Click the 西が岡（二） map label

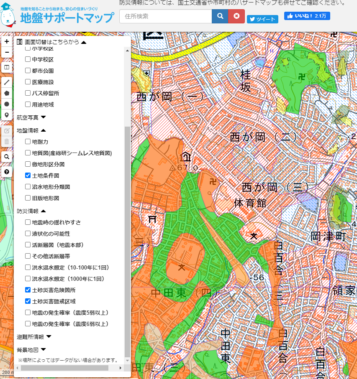tap(263, 137)
